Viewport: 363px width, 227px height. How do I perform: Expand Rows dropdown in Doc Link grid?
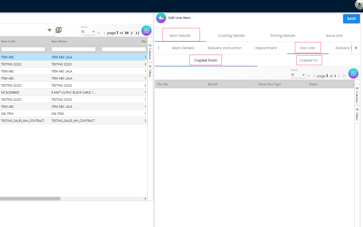(x=298, y=75)
